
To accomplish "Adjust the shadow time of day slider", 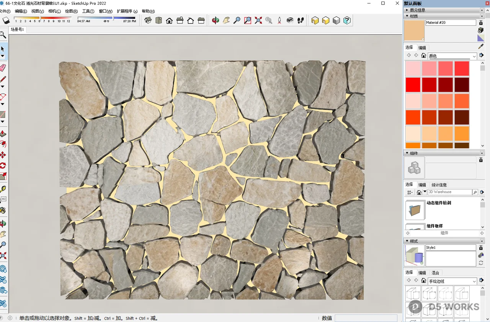I will 113,18.
